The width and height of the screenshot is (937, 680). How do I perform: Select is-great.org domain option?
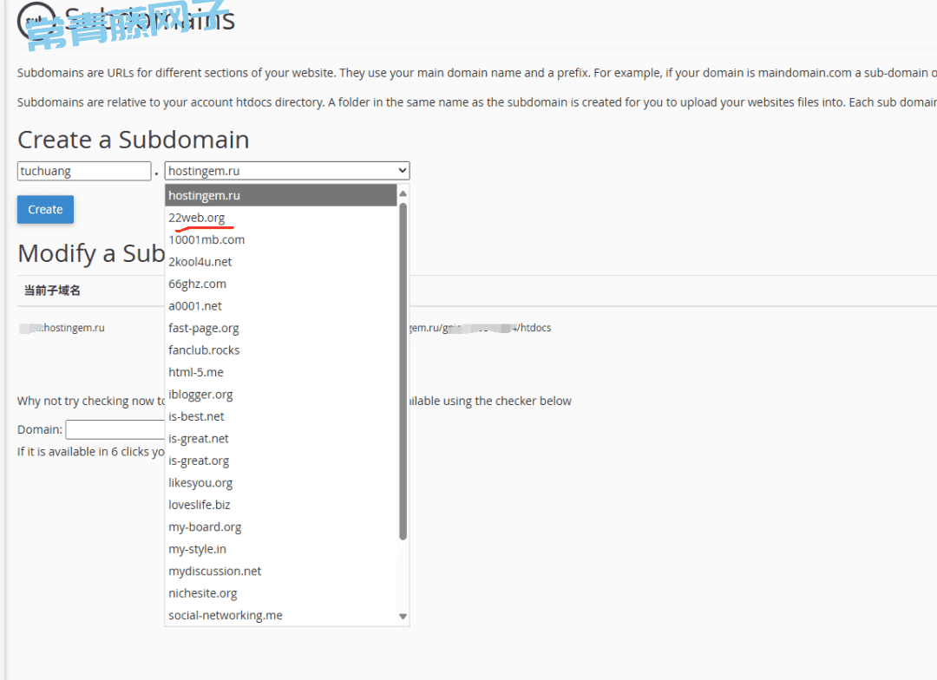[x=281, y=461]
